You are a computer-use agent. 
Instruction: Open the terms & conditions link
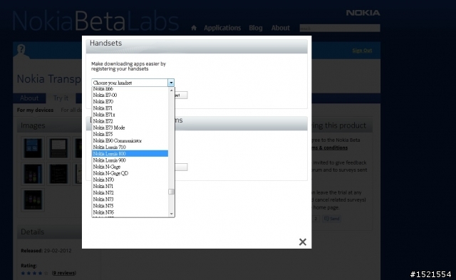tap(330, 147)
